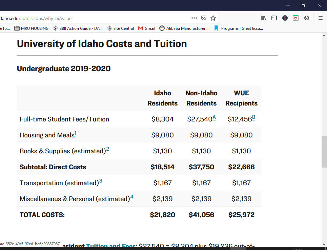
Task: Click the vertical scrollbar thumb
Action: point(324,152)
